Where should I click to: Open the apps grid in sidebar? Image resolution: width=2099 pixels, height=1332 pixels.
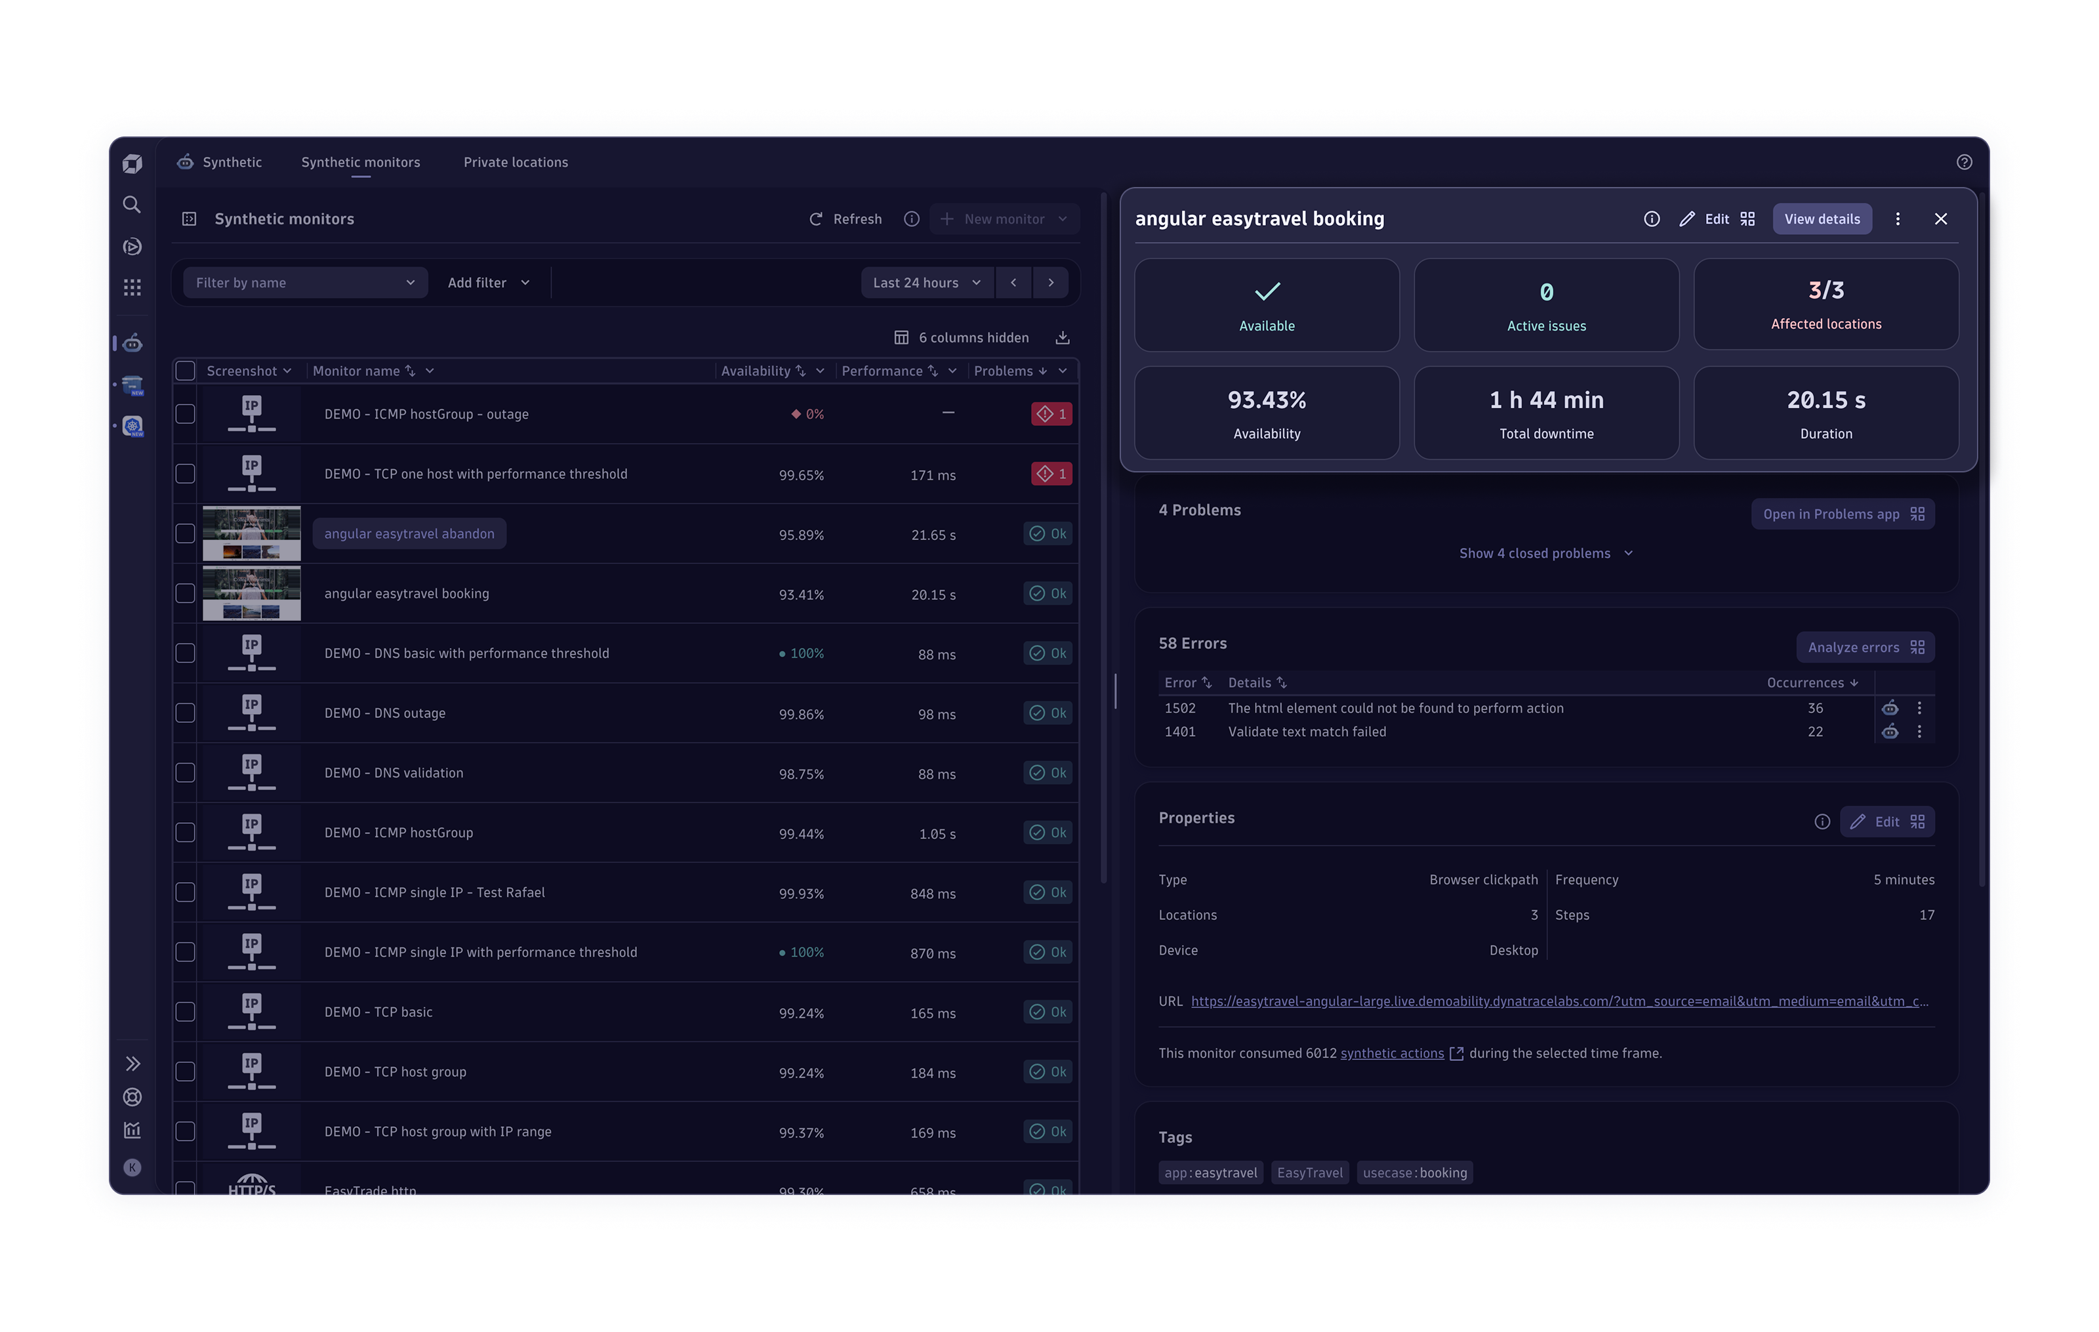point(132,287)
